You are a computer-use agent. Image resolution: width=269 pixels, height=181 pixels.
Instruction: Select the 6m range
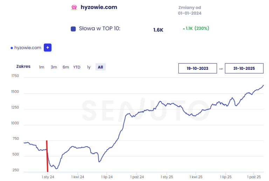coord(65,67)
